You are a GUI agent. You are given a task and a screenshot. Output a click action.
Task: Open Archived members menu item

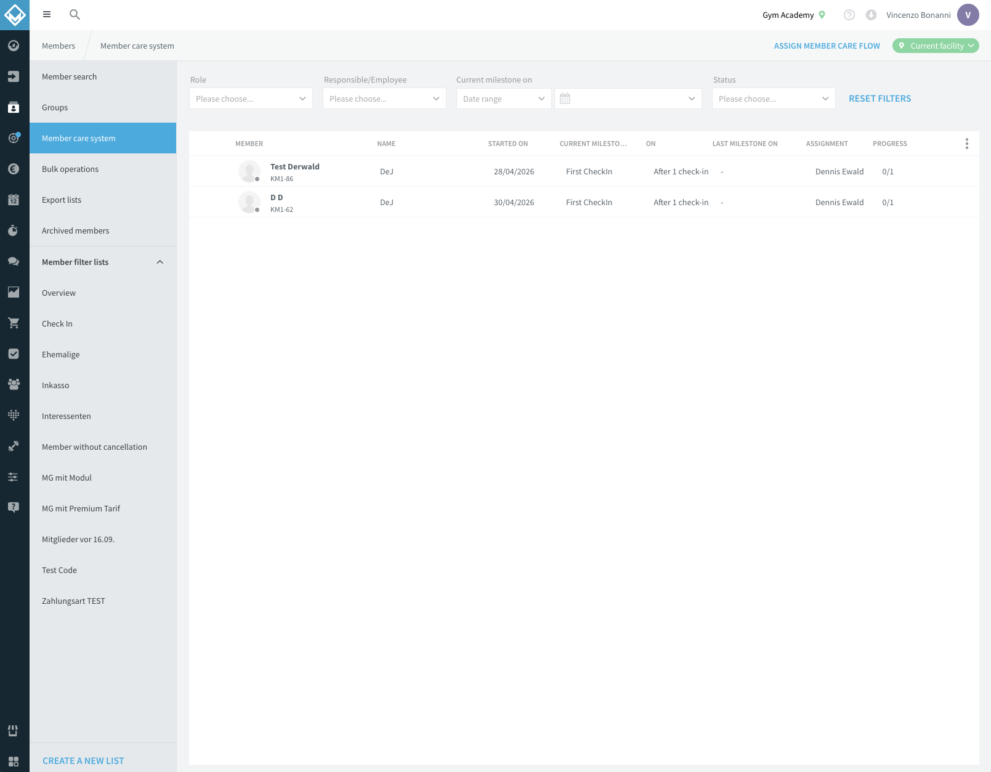pos(103,230)
